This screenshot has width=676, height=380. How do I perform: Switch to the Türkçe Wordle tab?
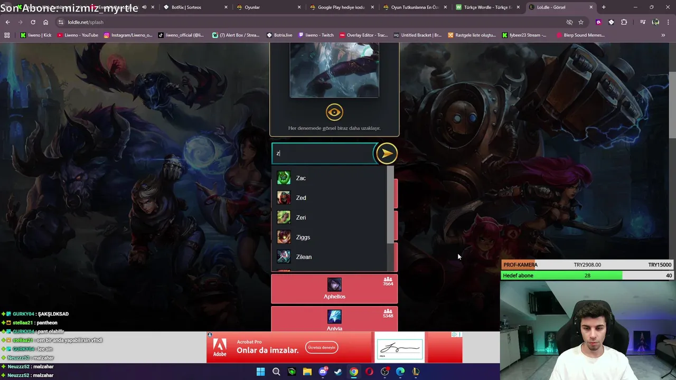click(487, 7)
